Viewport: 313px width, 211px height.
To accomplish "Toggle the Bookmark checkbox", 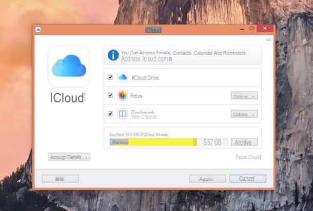I will pyautogui.click(x=110, y=114).
